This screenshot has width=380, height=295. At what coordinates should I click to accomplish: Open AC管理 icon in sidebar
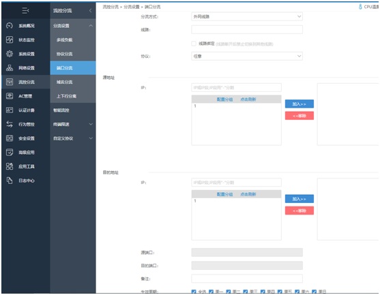(10, 96)
